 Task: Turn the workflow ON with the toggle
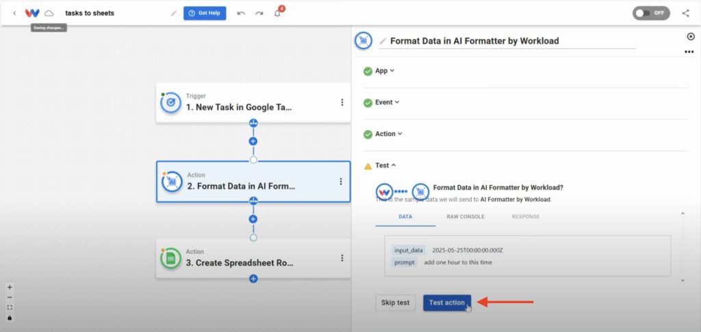click(x=651, y=13)
